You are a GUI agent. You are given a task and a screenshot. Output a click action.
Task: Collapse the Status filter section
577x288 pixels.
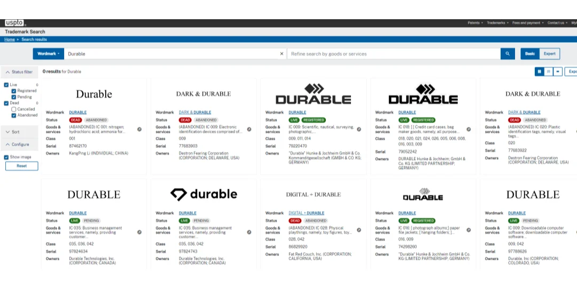[x=19, y=72]
